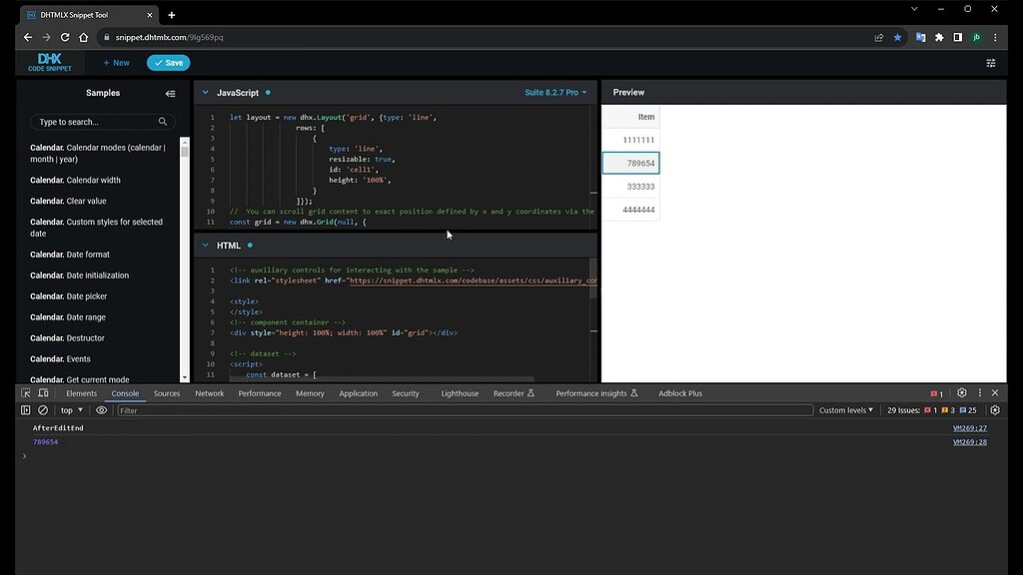Click the DevTools error count badge
This screenshot has width=1023, height=575.
tap(937, 393)
